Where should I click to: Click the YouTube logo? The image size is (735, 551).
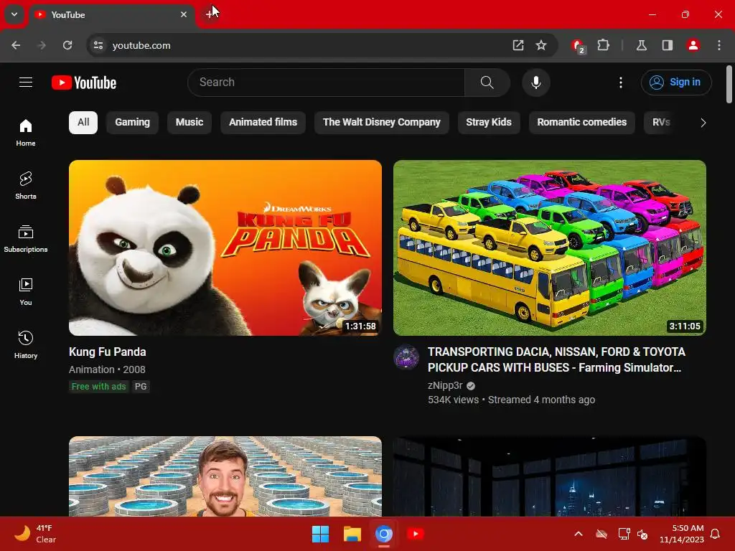pyautogui.click(x=84, y=83)
